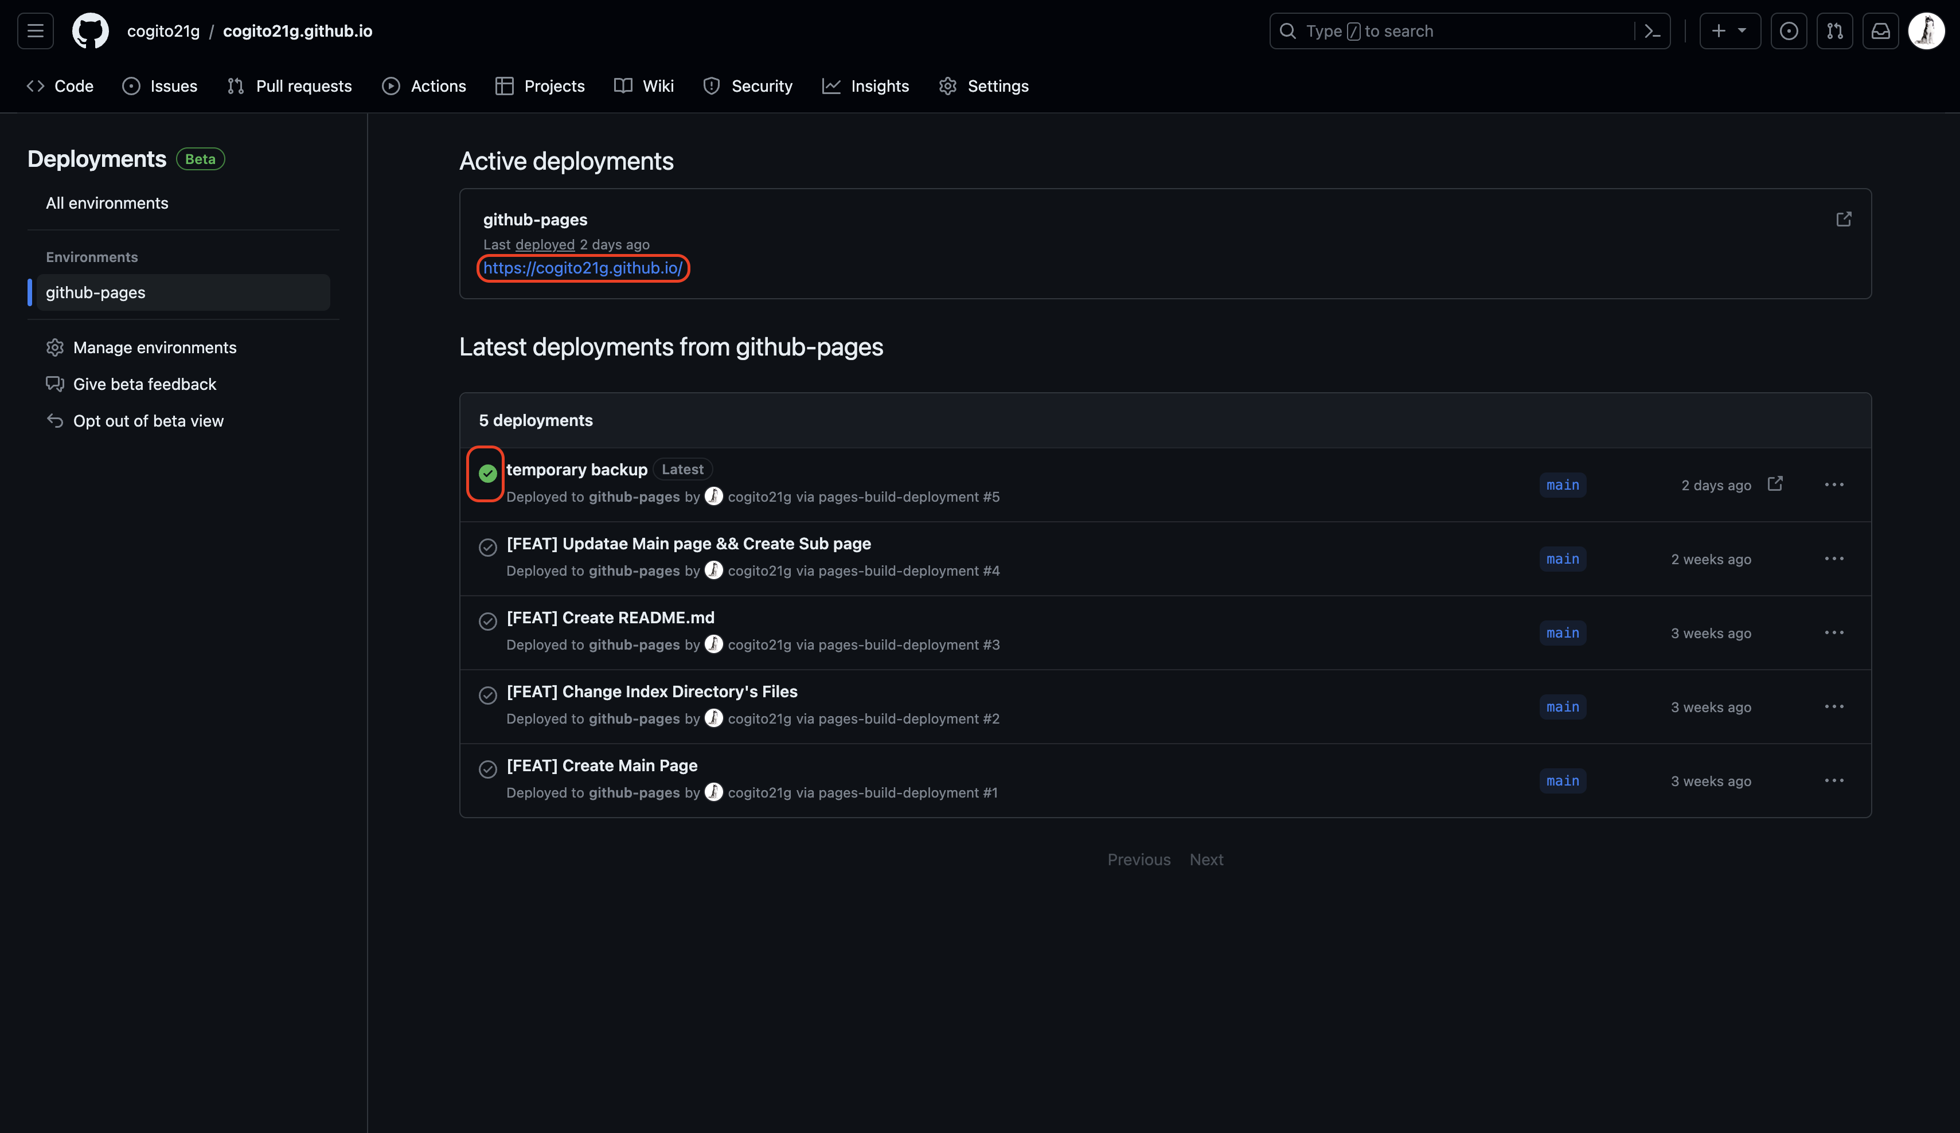Open options menu for Create README.md deployment

[1833, 633]
